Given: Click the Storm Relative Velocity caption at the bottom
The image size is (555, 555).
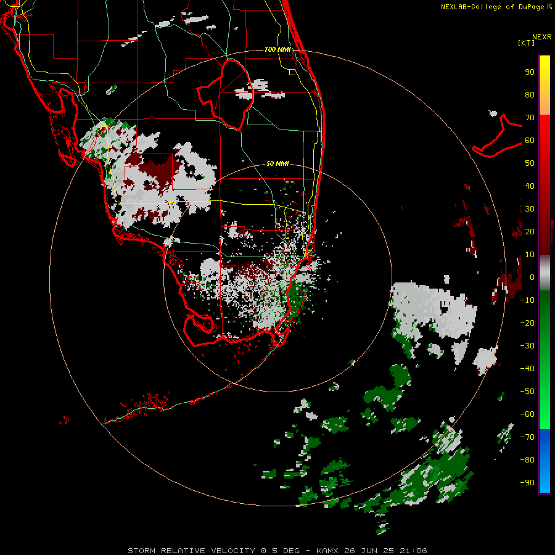Looking at the screenshot, I should [277, 551].
